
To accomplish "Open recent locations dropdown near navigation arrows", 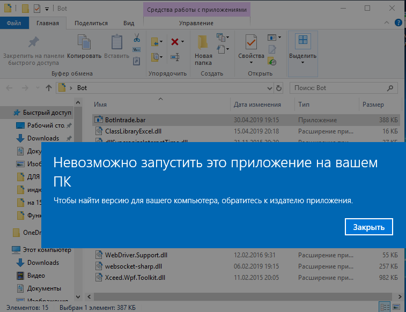I will pos(38,88).
